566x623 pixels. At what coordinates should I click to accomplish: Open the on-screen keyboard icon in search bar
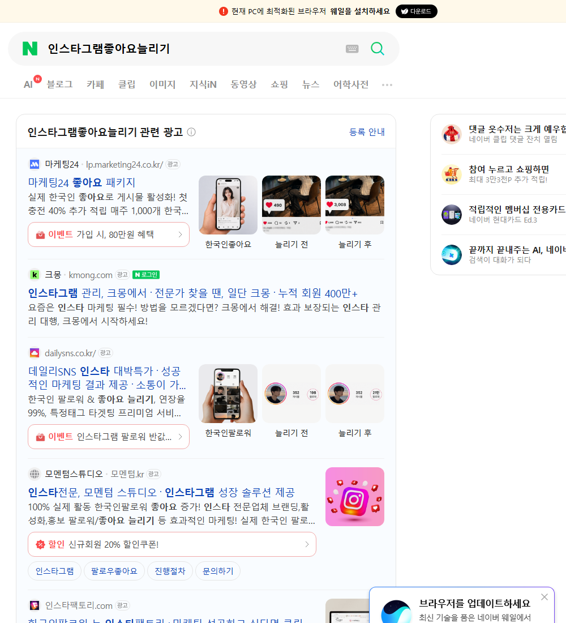pos(352,49)
